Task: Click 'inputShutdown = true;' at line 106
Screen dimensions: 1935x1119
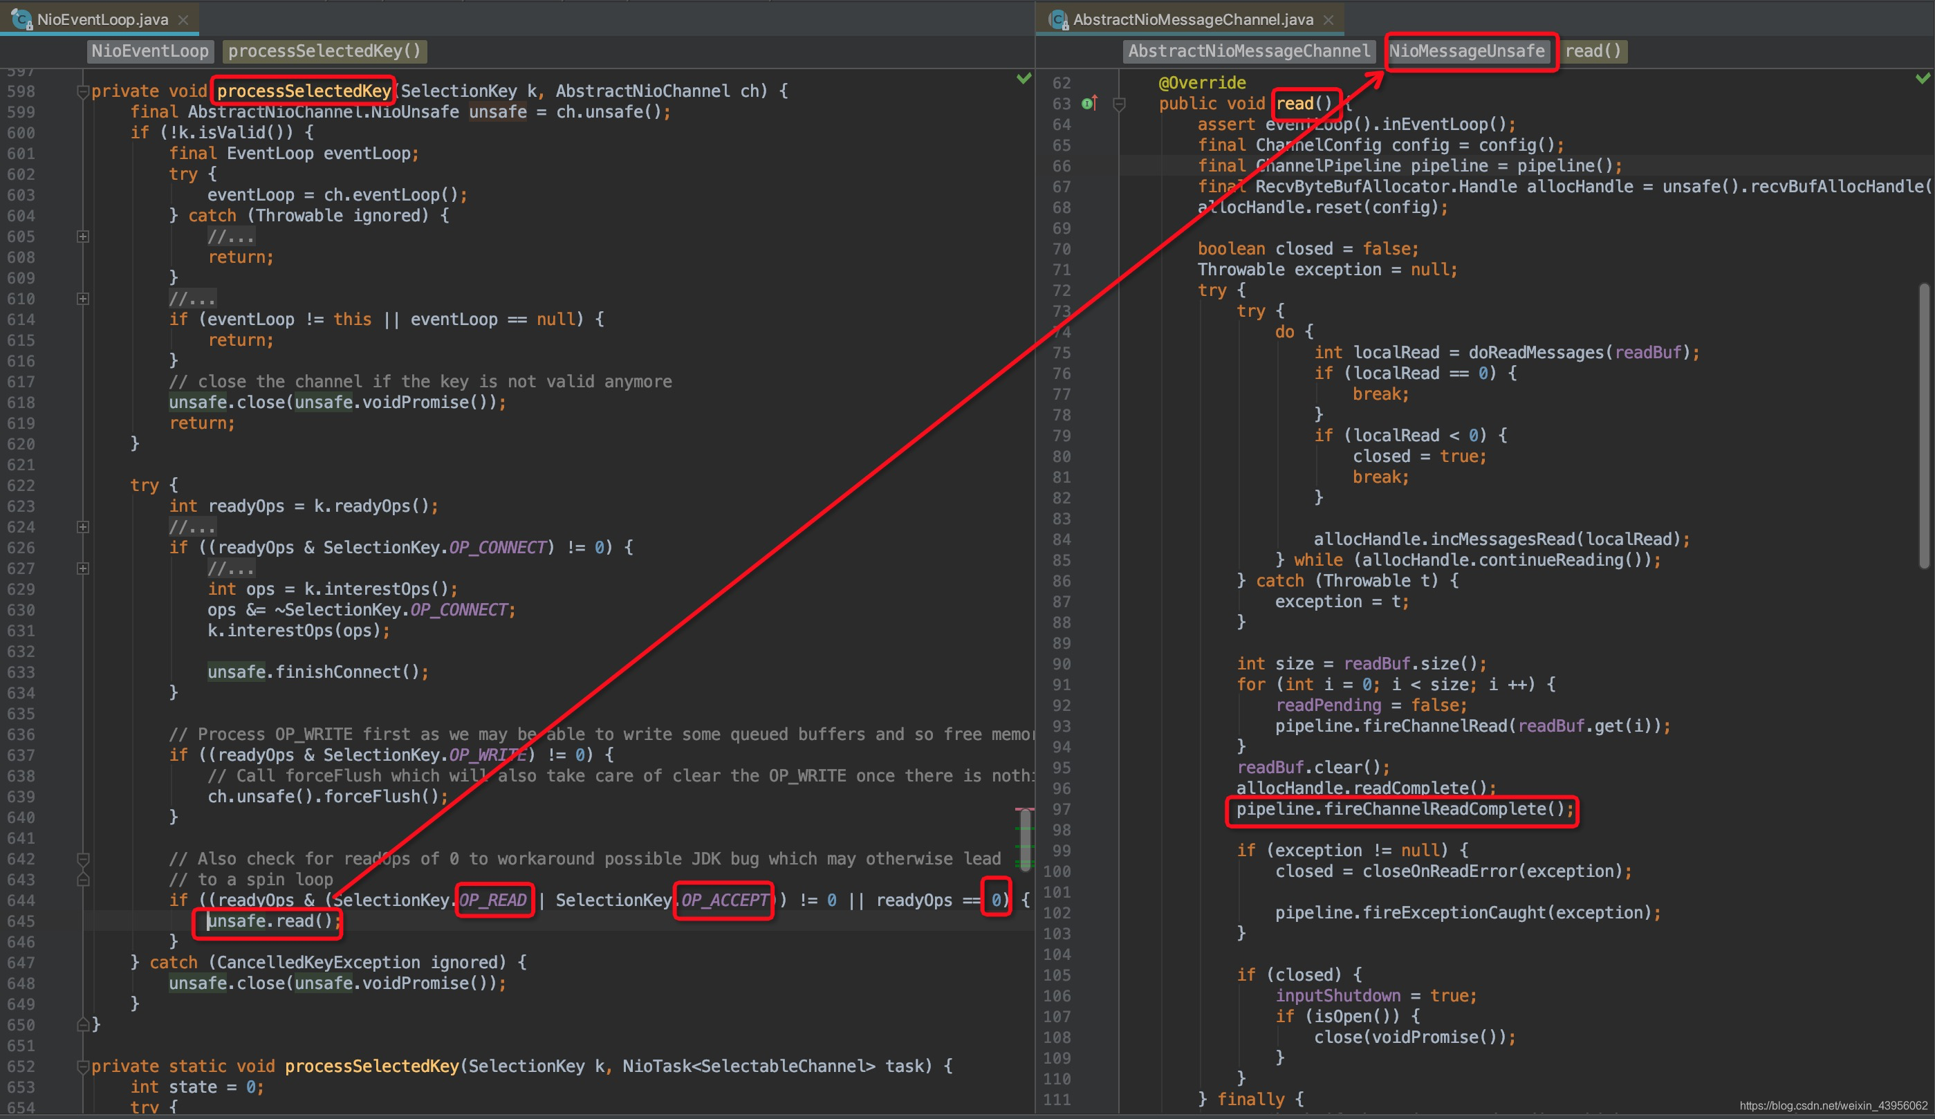Action: click(1376, 995)
